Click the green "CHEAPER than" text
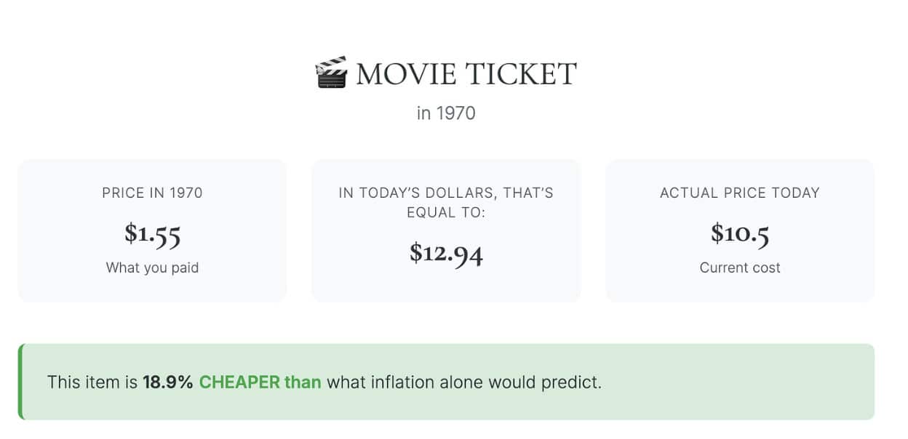 (x=260, y=382)
